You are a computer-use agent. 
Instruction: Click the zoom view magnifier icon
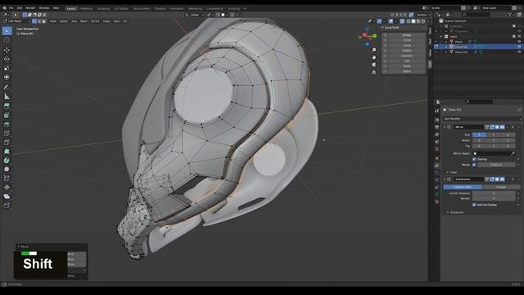click(374, 50)
